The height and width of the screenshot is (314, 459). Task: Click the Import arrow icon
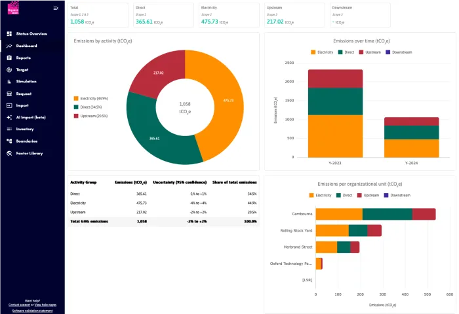click(9, 105)
